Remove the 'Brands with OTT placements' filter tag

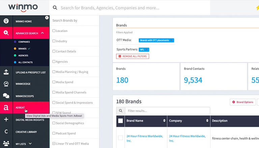point(171,40)
